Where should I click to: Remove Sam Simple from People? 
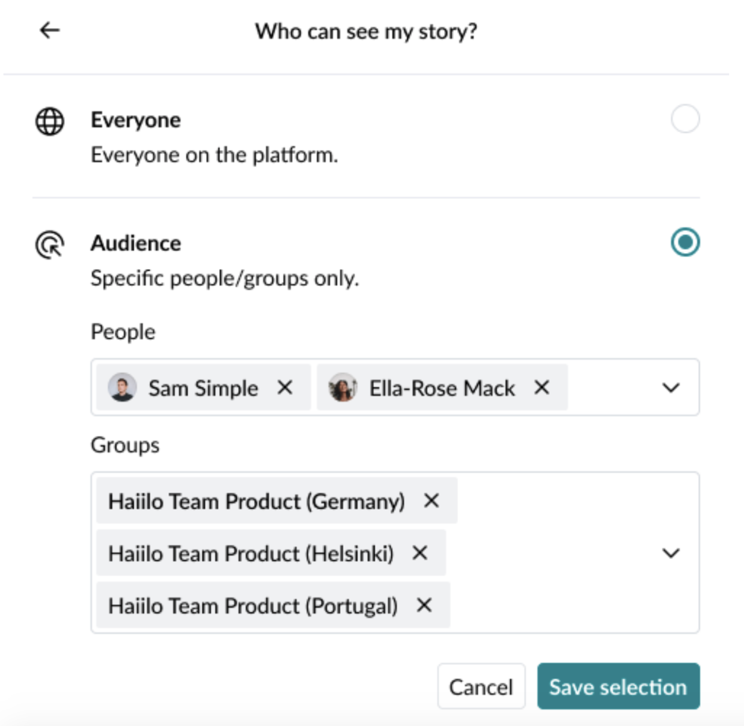click(285, 388)
